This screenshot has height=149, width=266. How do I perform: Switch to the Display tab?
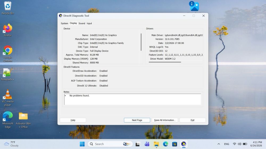73,23
